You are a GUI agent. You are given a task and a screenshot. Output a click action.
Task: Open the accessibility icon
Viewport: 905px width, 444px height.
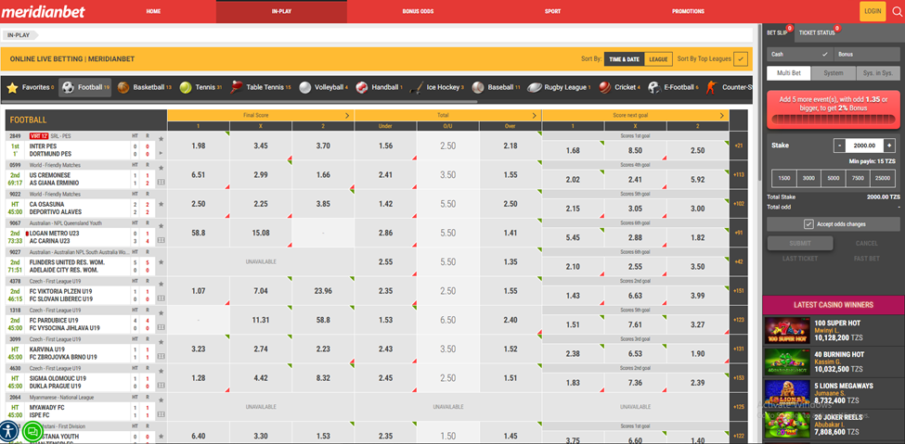10,430
